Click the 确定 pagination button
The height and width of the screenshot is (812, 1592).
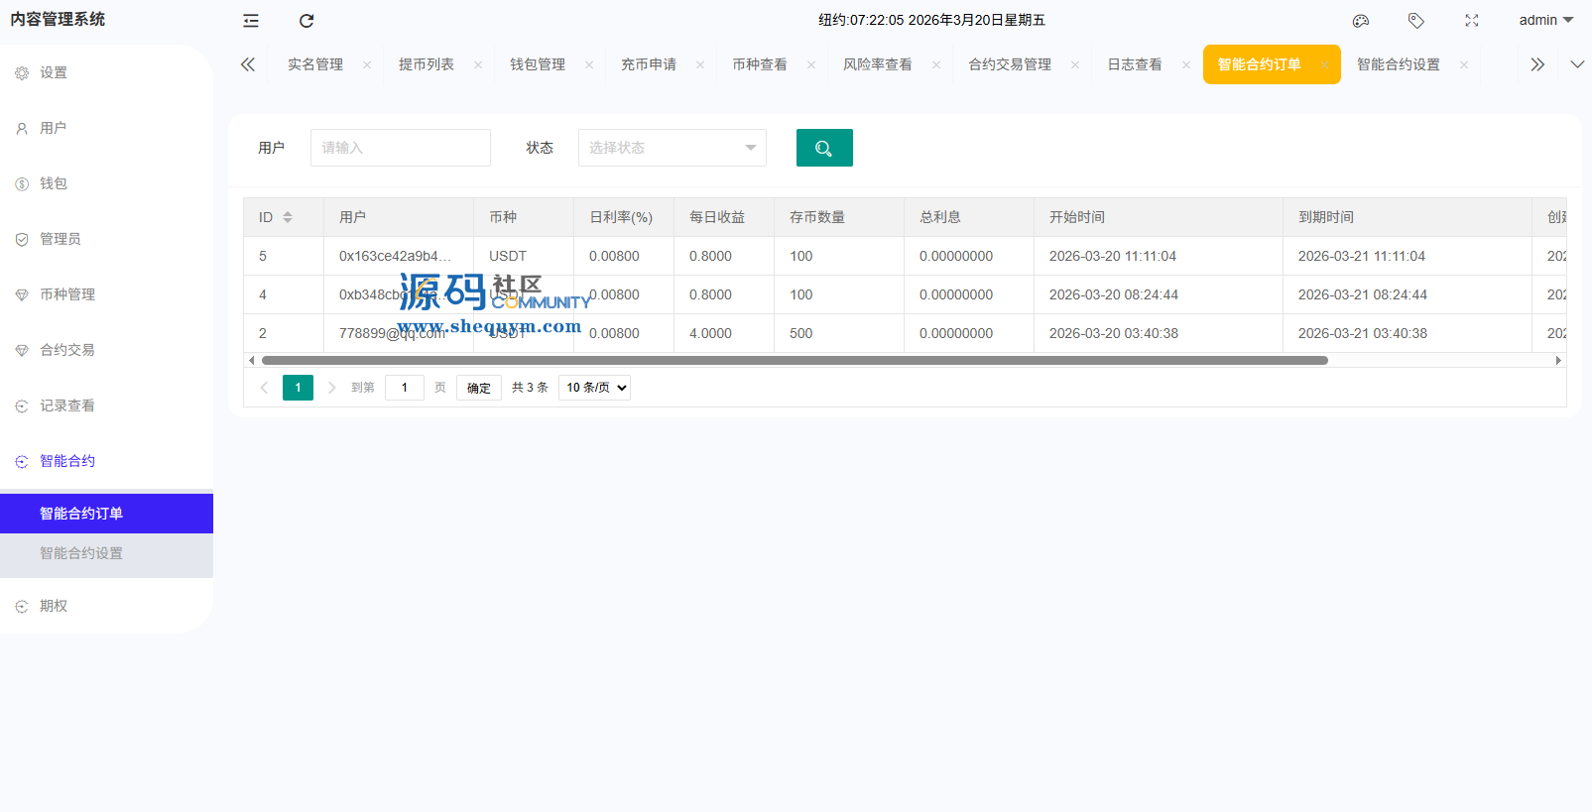(x=479, y=388)
